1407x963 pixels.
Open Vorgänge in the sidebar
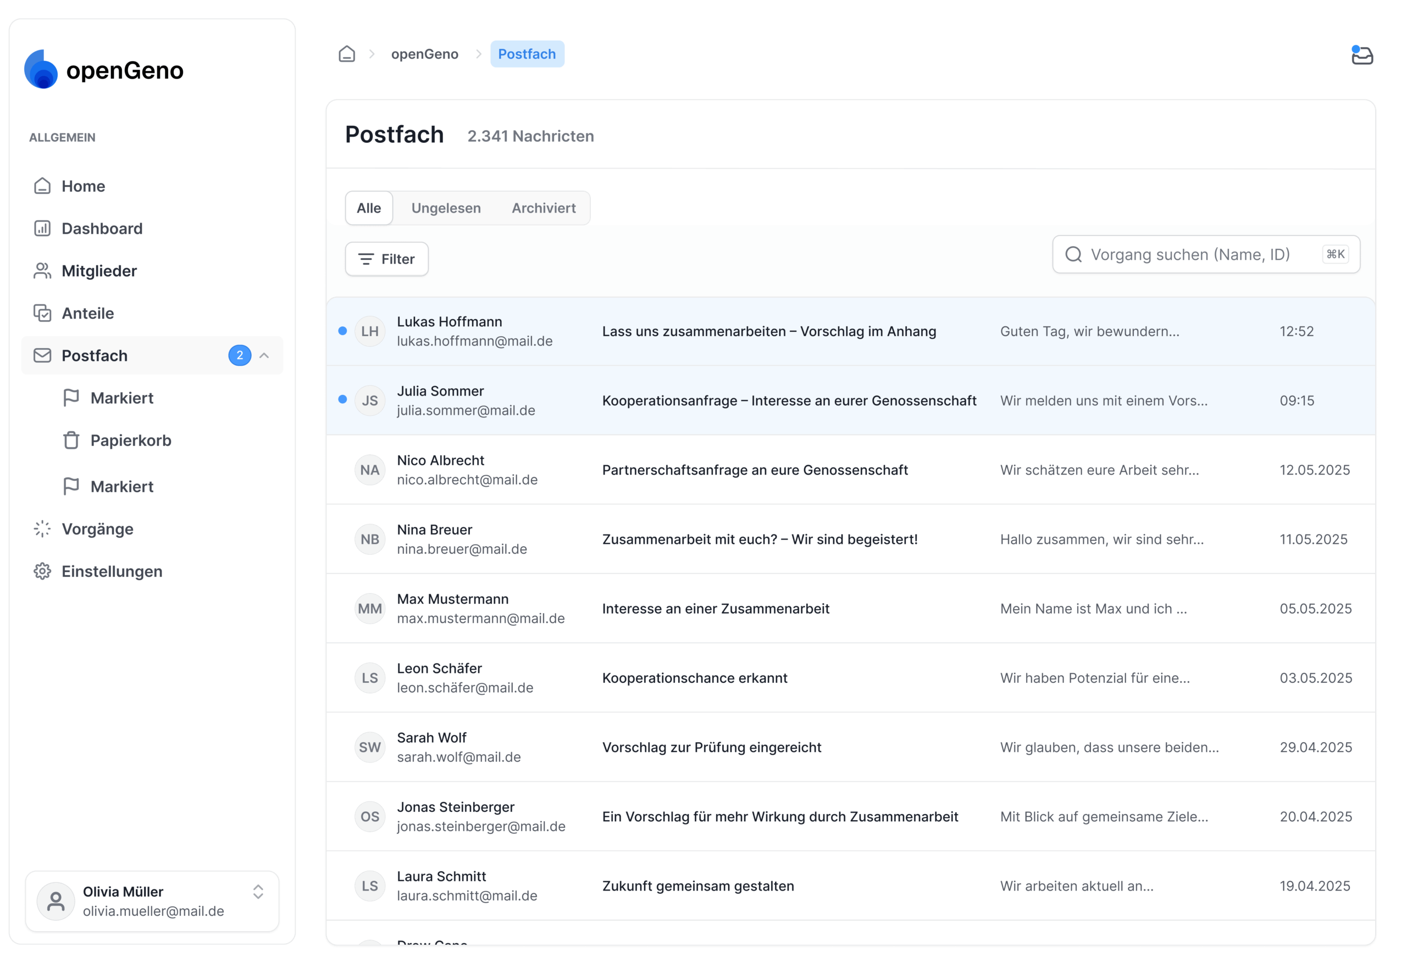click(97, 528)
